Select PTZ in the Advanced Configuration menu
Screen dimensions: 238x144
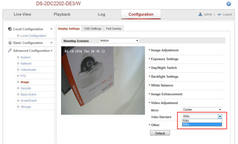coord(24,76)
